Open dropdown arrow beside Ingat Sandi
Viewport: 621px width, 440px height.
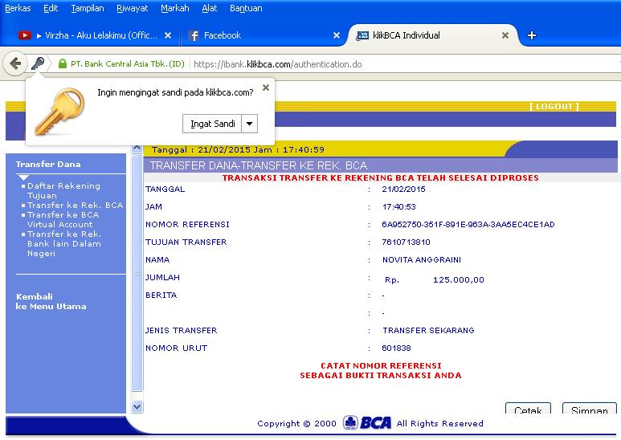[x=250, y=124]
